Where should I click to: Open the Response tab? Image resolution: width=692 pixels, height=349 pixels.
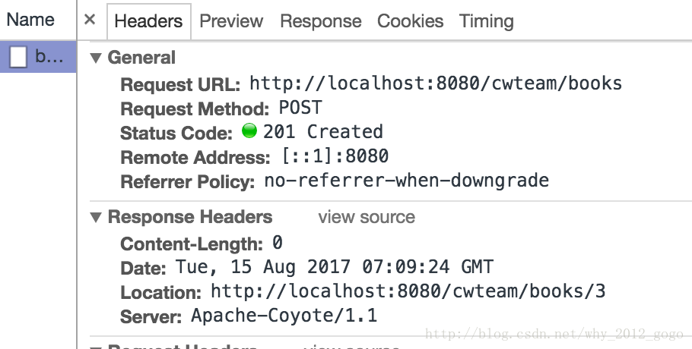(321, 21)
